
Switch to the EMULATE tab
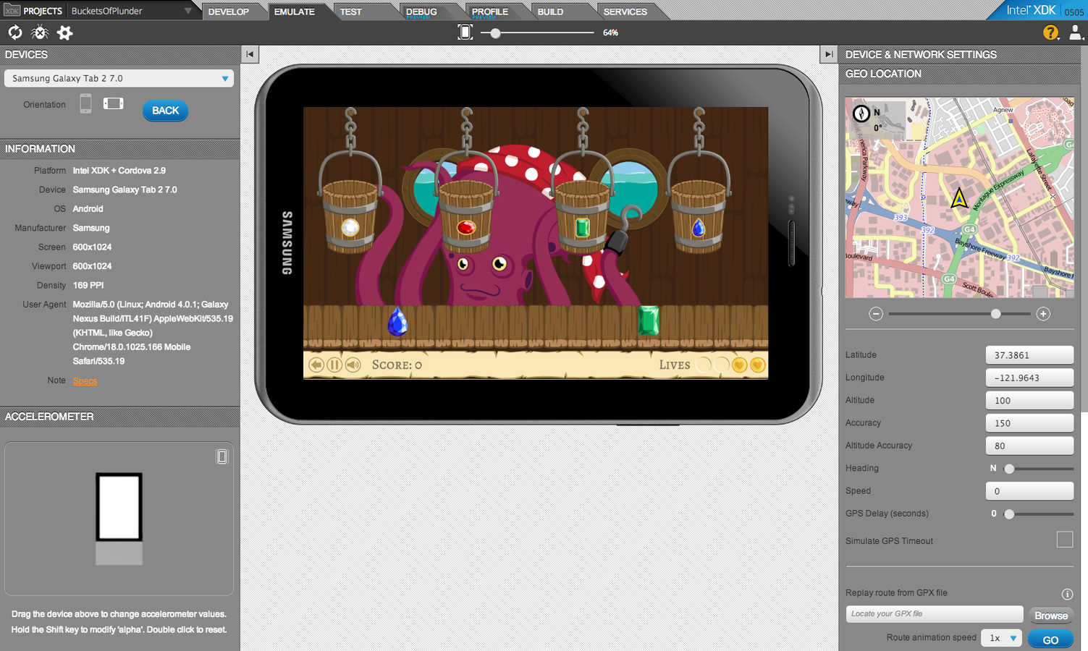point(295,12)
